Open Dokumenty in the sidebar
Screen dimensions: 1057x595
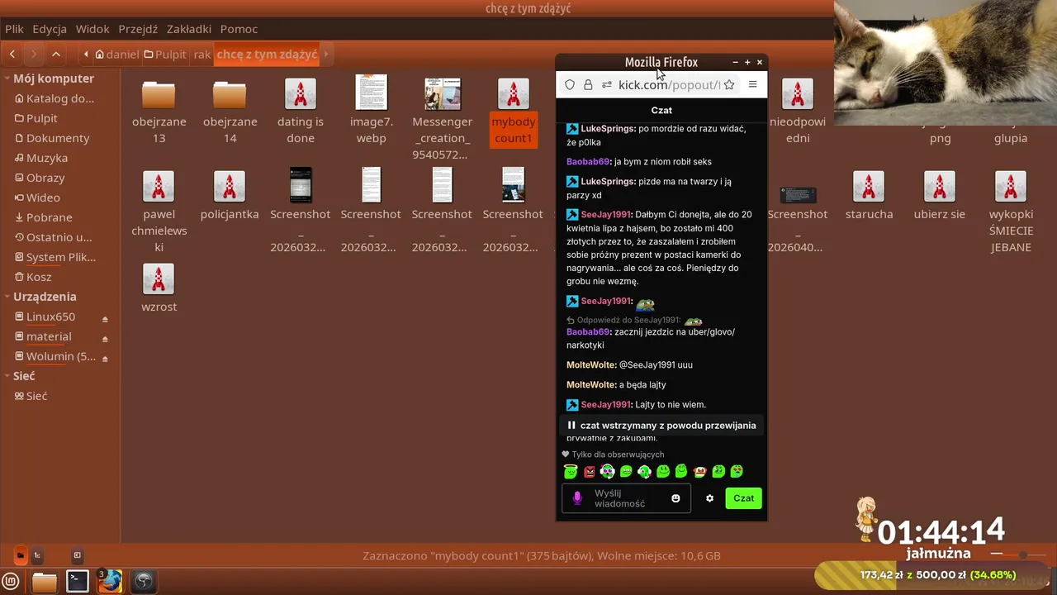tap(57, 138)
